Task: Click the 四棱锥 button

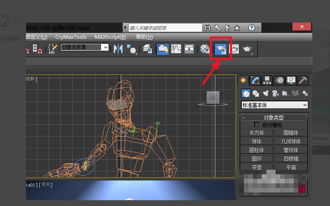Action: 291,159
